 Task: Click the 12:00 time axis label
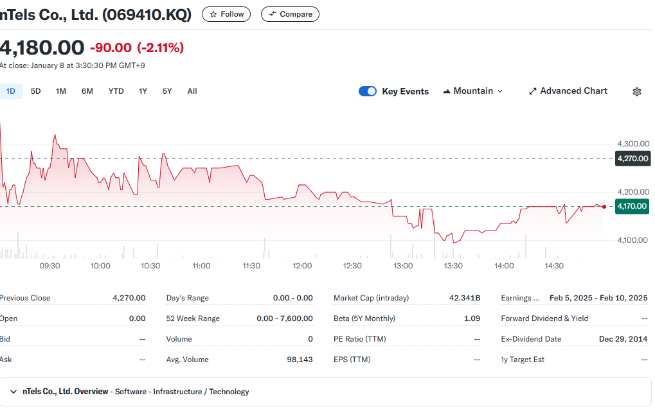click(x=302, y=266)
